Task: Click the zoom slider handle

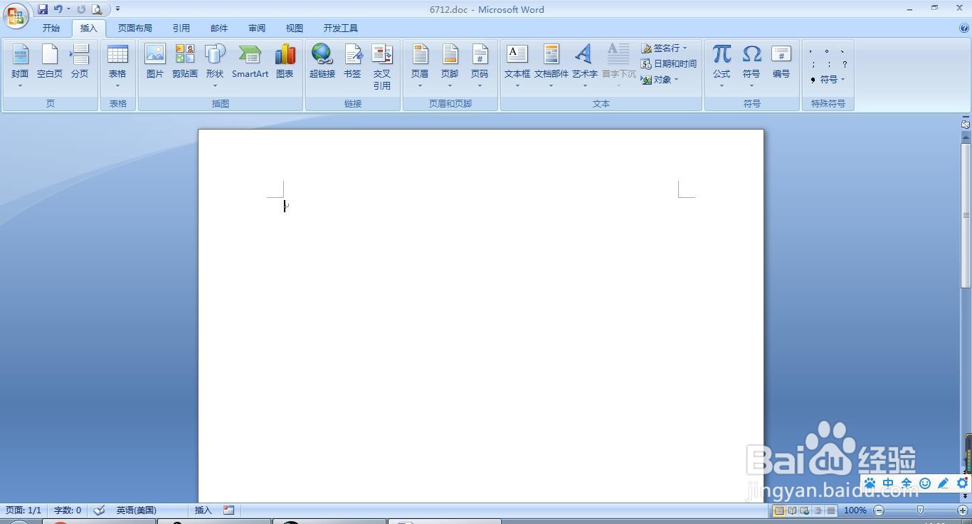Action: [x=921, y=510]
